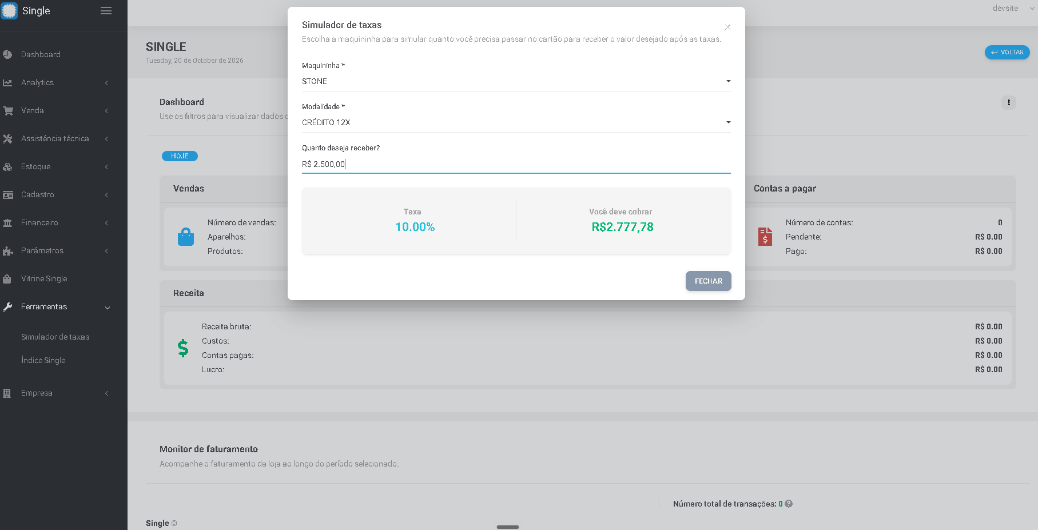Click the Cadastro ID card icon
This screenshot has width=1038, height=530.
click(x=8, y=194)
